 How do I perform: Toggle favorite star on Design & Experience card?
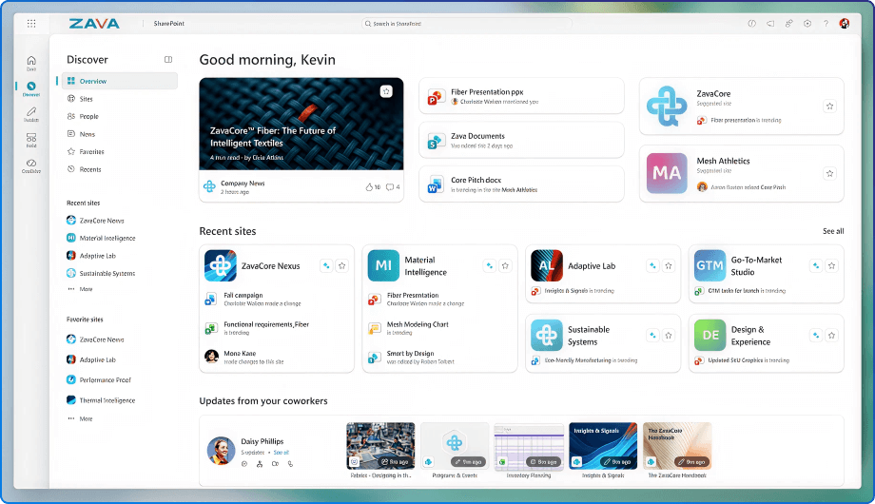831,335
